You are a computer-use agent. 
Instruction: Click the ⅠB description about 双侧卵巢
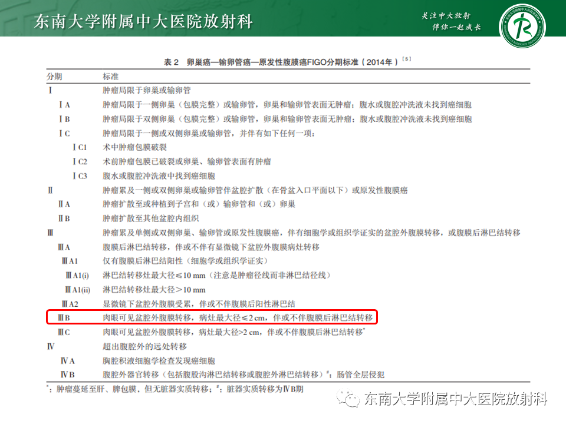tap(287, 119)
